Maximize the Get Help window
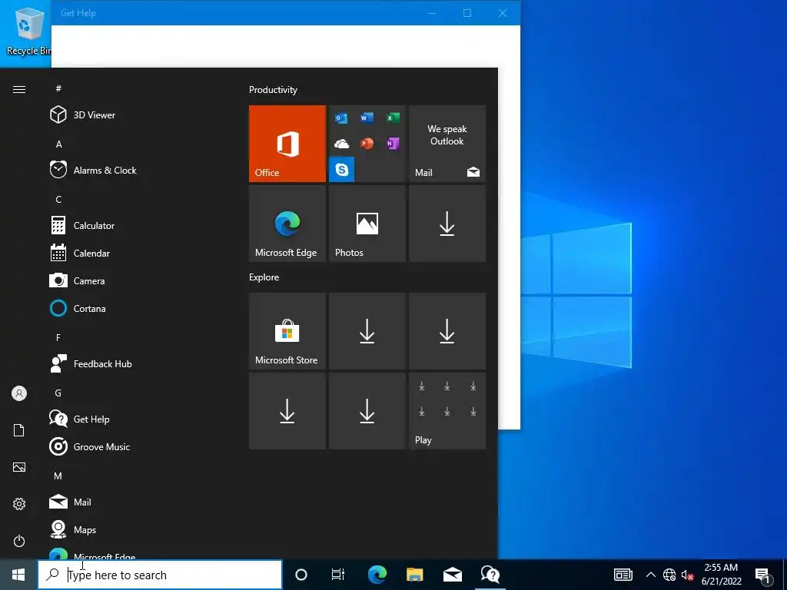 pos(467,13)
